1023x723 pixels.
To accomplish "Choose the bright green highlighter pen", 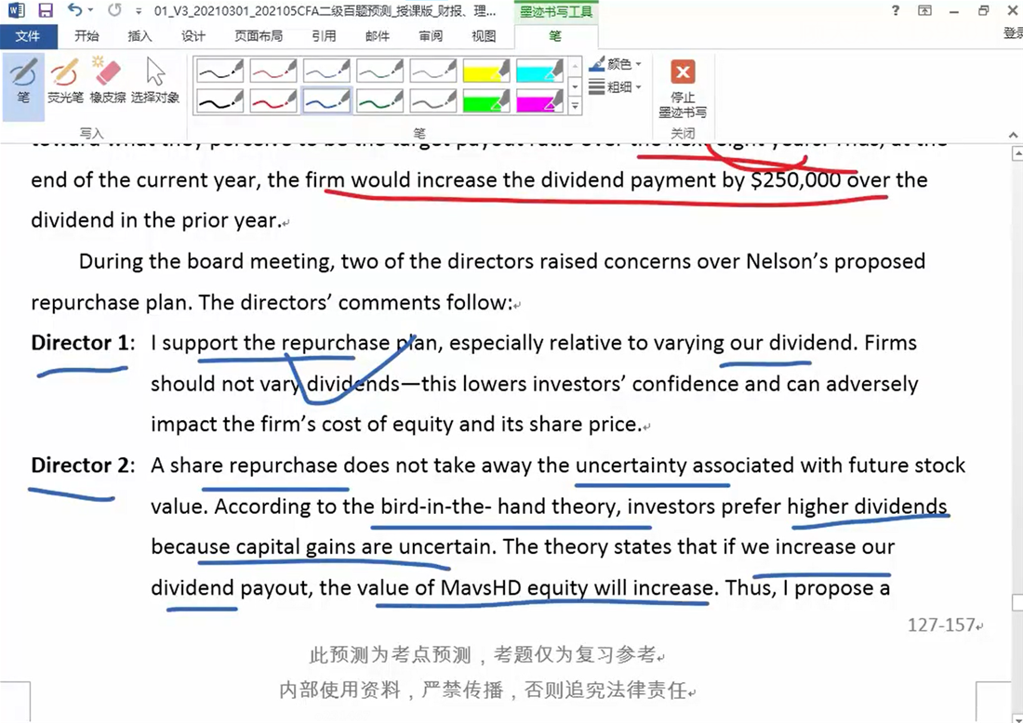I will 486,100.
